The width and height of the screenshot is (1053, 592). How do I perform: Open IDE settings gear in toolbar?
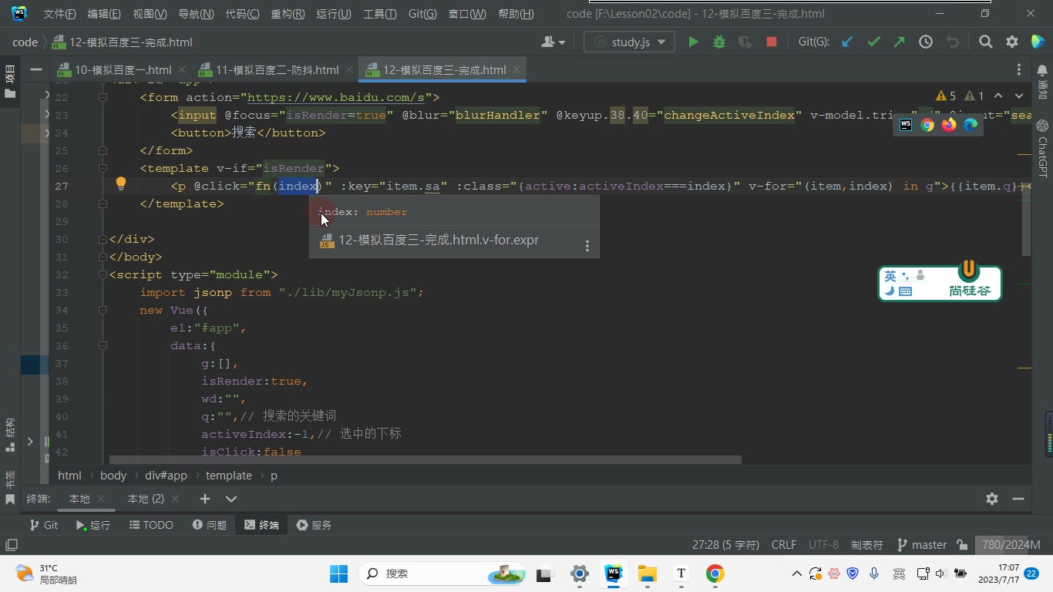pos(1011,42)
